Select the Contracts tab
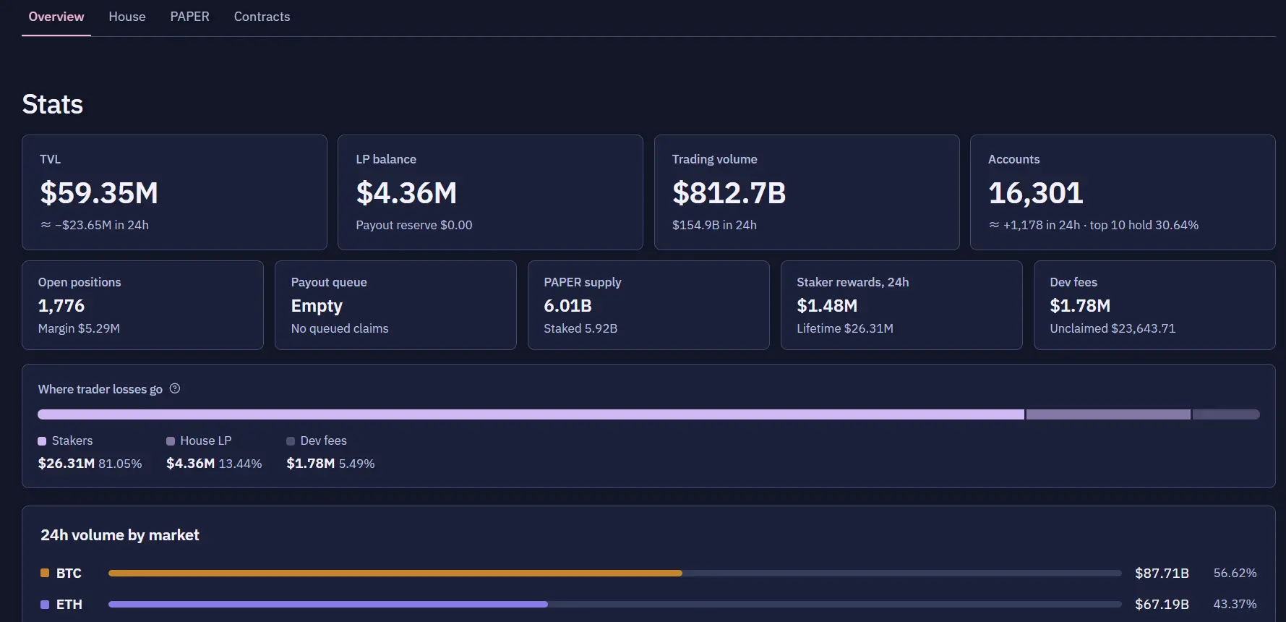This screenshot has width=1286, height=622. coord(262,17)
